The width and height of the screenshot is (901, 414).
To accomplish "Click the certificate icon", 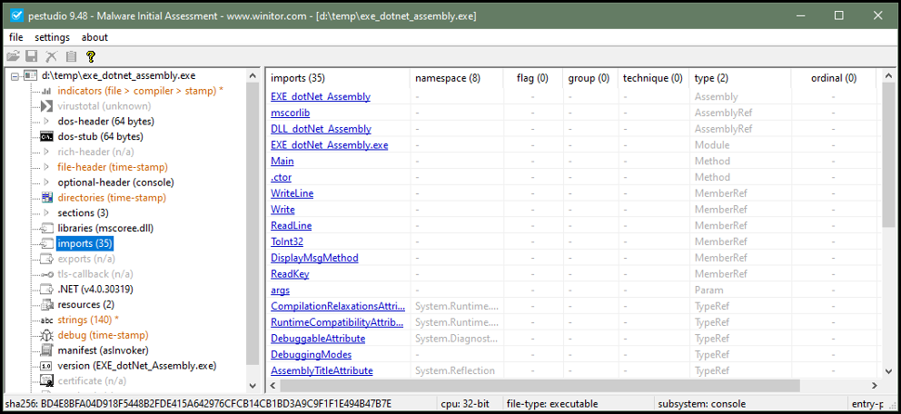I will pyautogui.click(x=46, y=380).
